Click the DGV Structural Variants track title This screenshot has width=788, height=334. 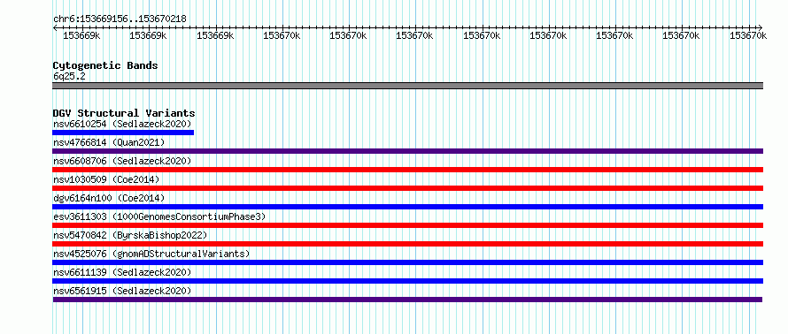124,113
